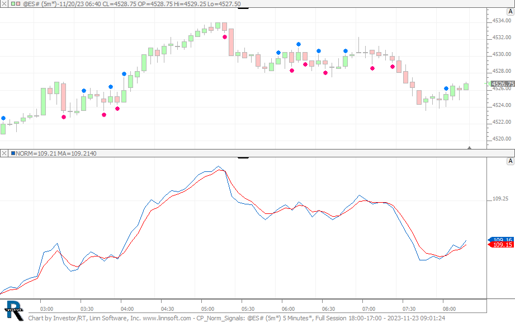
Task: Click the 03:30 time axis label
Action: point(87,309)
